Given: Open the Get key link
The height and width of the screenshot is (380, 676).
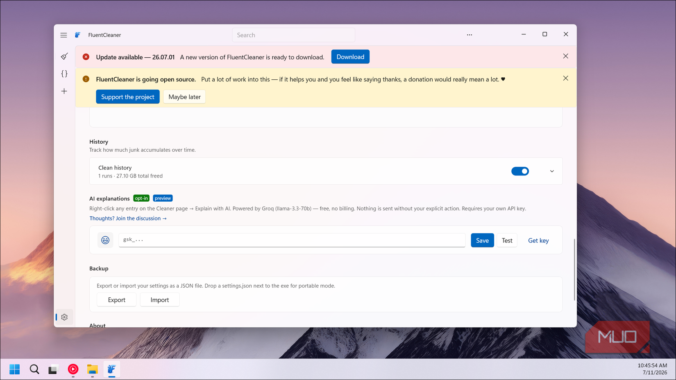Looking at the screenshot, I should click(538, 241).
